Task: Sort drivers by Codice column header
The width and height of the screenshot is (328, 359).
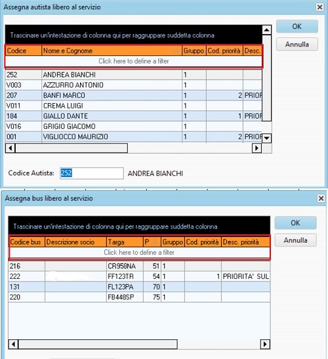Action: click(x=24, y=51)
